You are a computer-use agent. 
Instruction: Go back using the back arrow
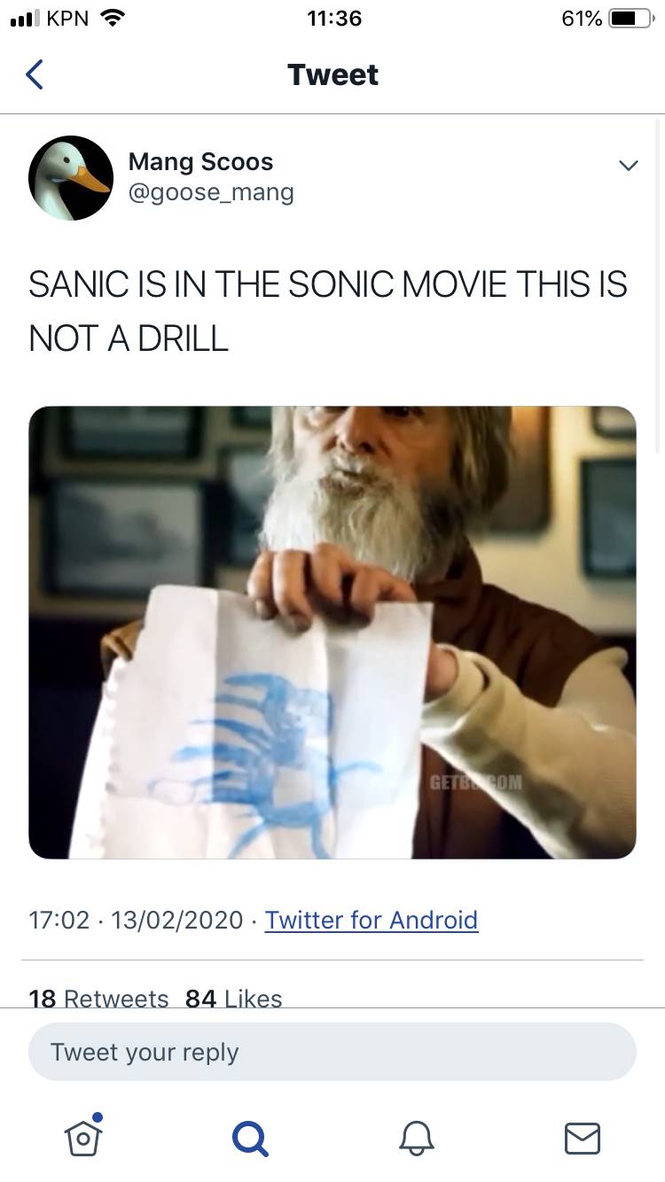pyautogui.click(x=34, y=74)
